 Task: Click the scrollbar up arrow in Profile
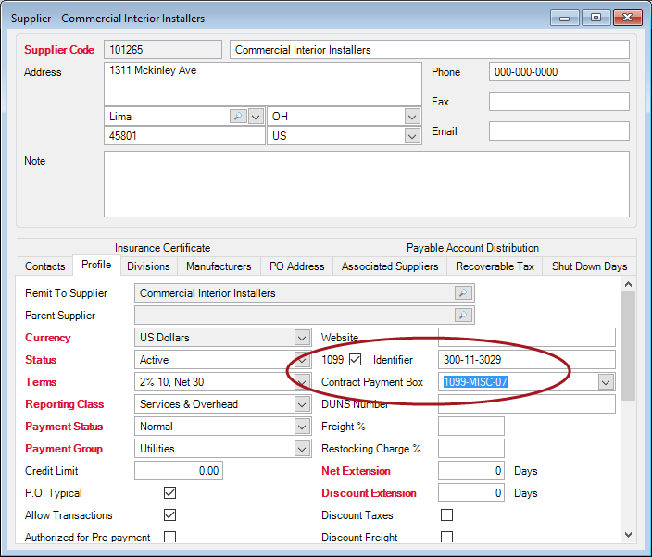[628, 284]
